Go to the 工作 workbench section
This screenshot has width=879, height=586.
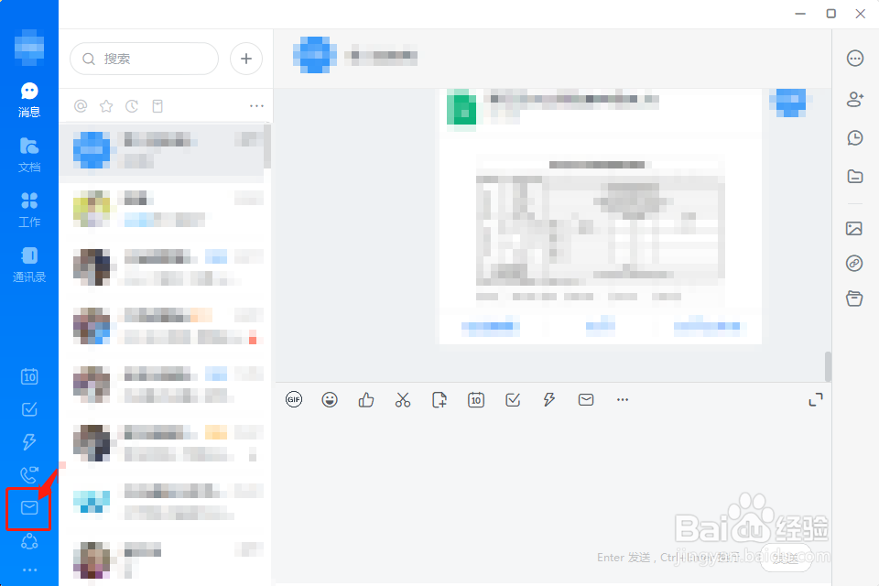coord(29,210)
